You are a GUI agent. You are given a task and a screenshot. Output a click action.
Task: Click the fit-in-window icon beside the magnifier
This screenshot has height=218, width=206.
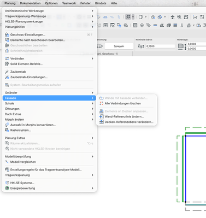(x=186, y=17)
